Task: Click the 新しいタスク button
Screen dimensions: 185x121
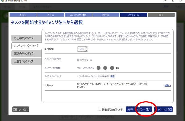Action: point(21,110)
